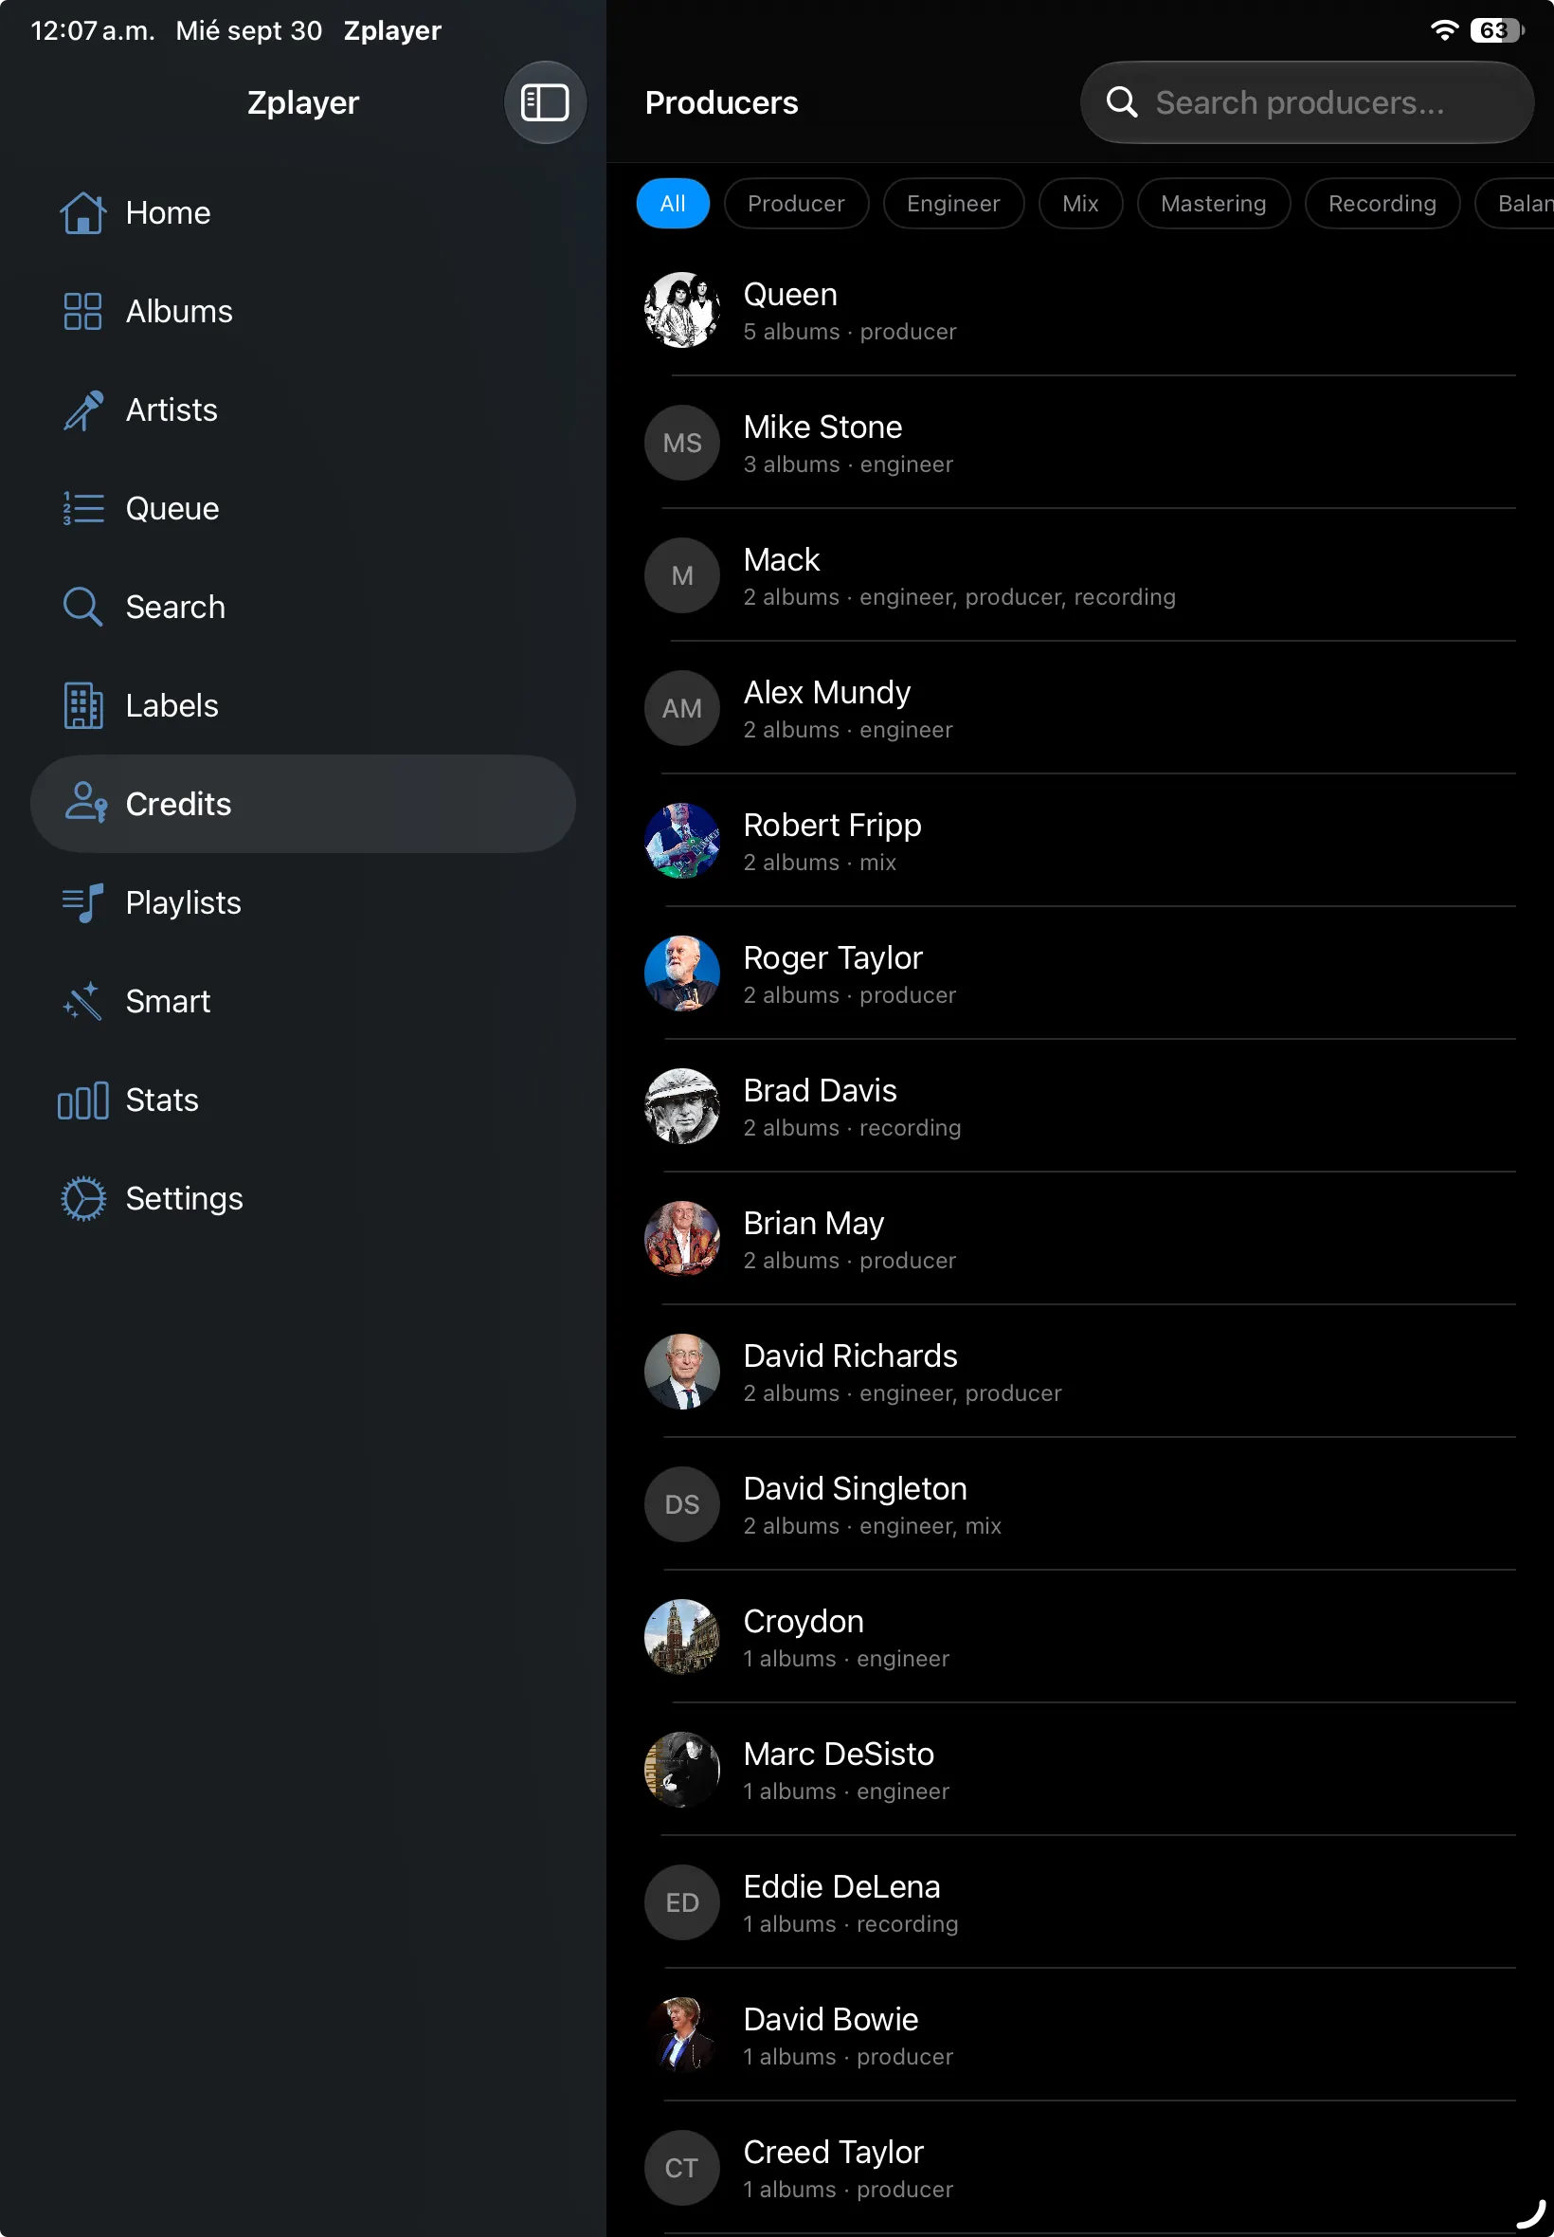Filter by the Producer chip
This screenshot has width=1554, height=2237.
[796, 204]
